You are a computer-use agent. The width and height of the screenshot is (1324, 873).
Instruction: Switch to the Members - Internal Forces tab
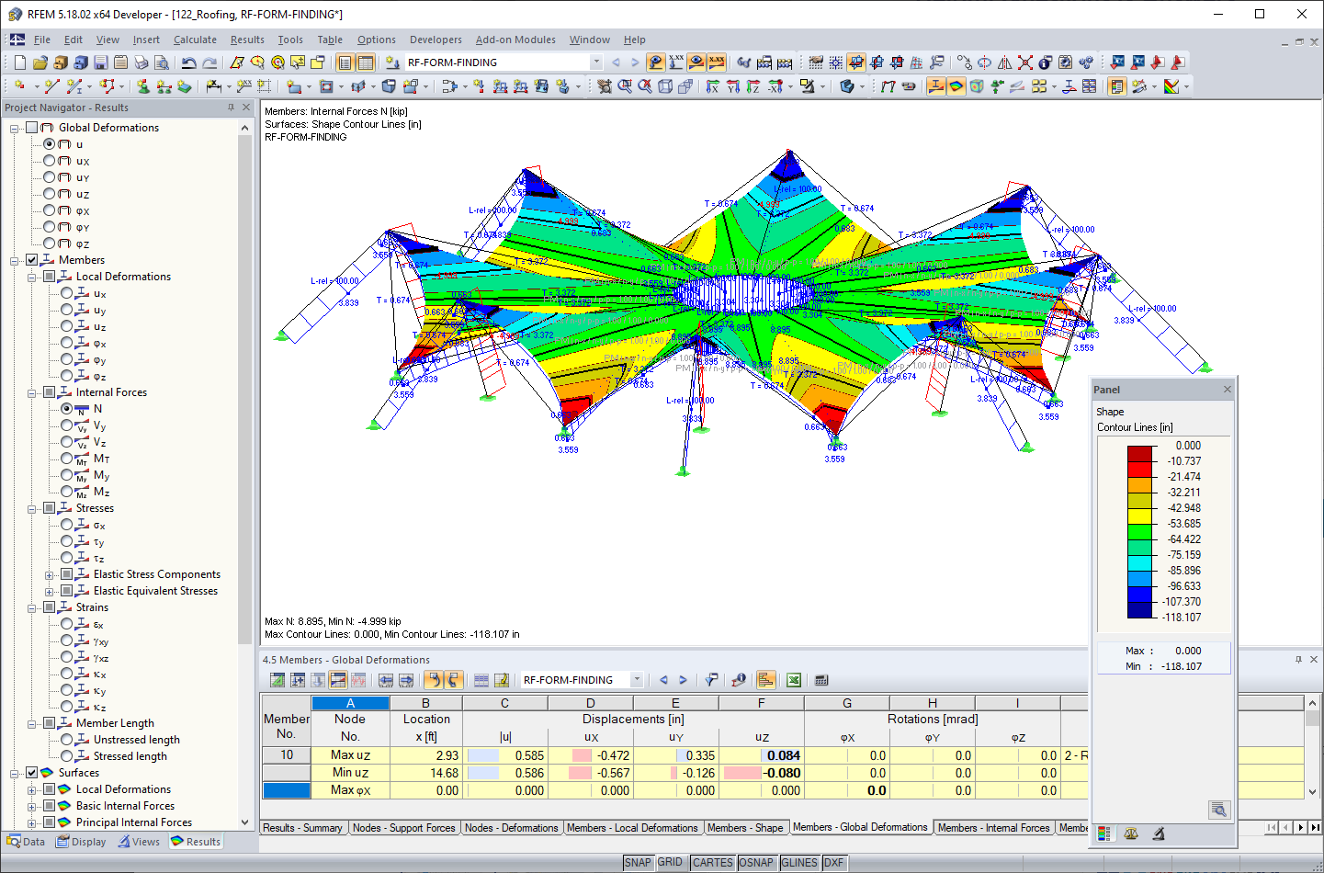click(x=993, y=828)
